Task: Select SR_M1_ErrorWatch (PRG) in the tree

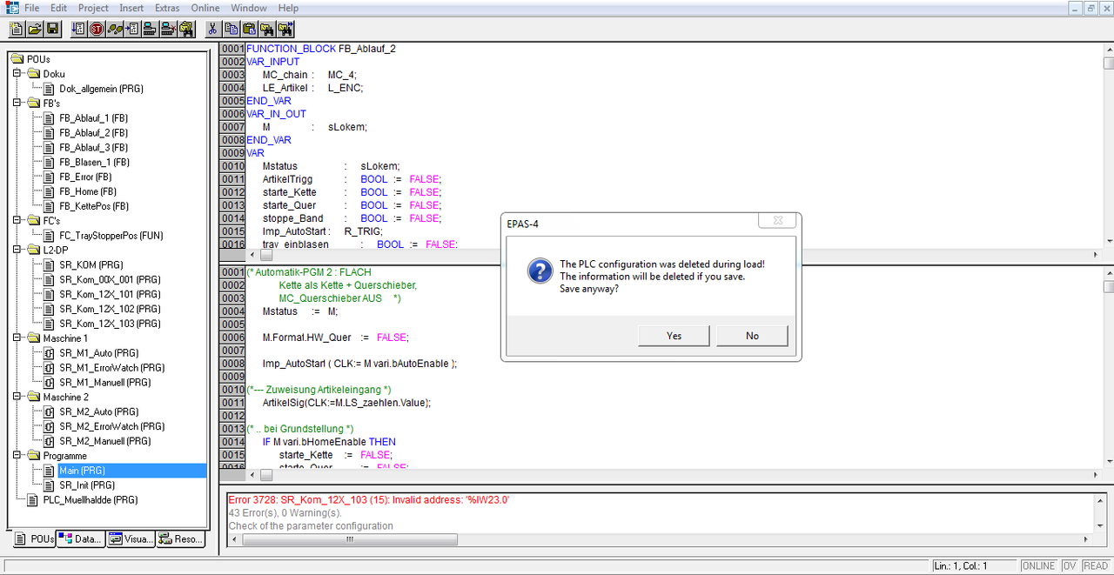Action: tap(111, 367)
